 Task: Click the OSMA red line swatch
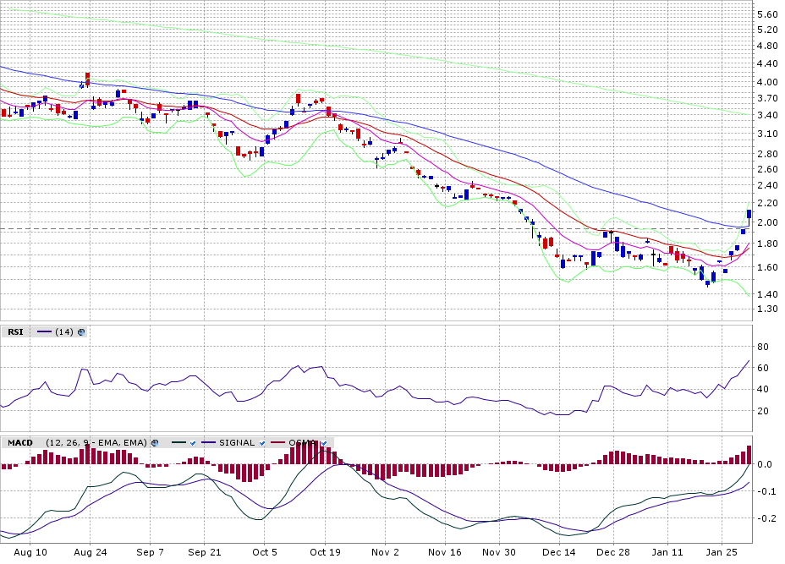point(277,442)
